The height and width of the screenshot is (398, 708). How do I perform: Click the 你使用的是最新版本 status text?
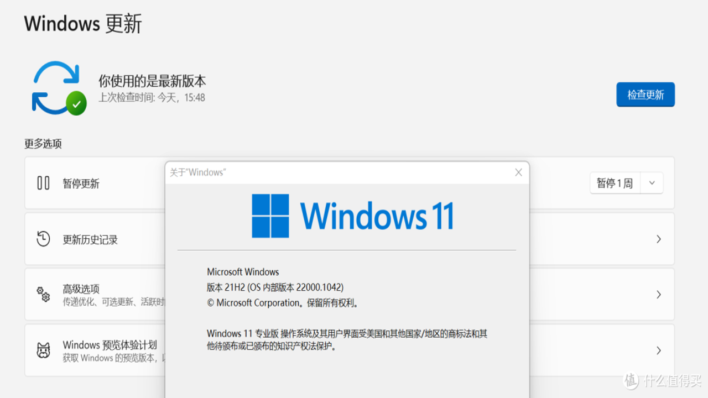coord(152,81)
